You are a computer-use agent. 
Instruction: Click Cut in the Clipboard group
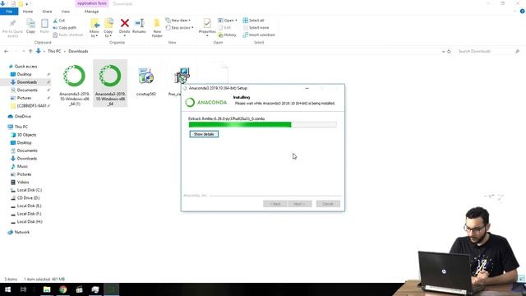click(59, 21)
